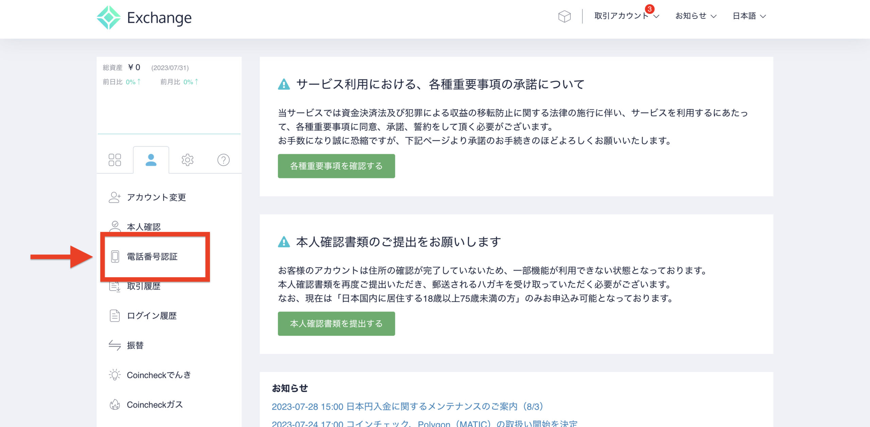The height and width of the screenshot is (427, 870).
Task: Open 電話番号認証 menu item
Action: coord(143,256)
